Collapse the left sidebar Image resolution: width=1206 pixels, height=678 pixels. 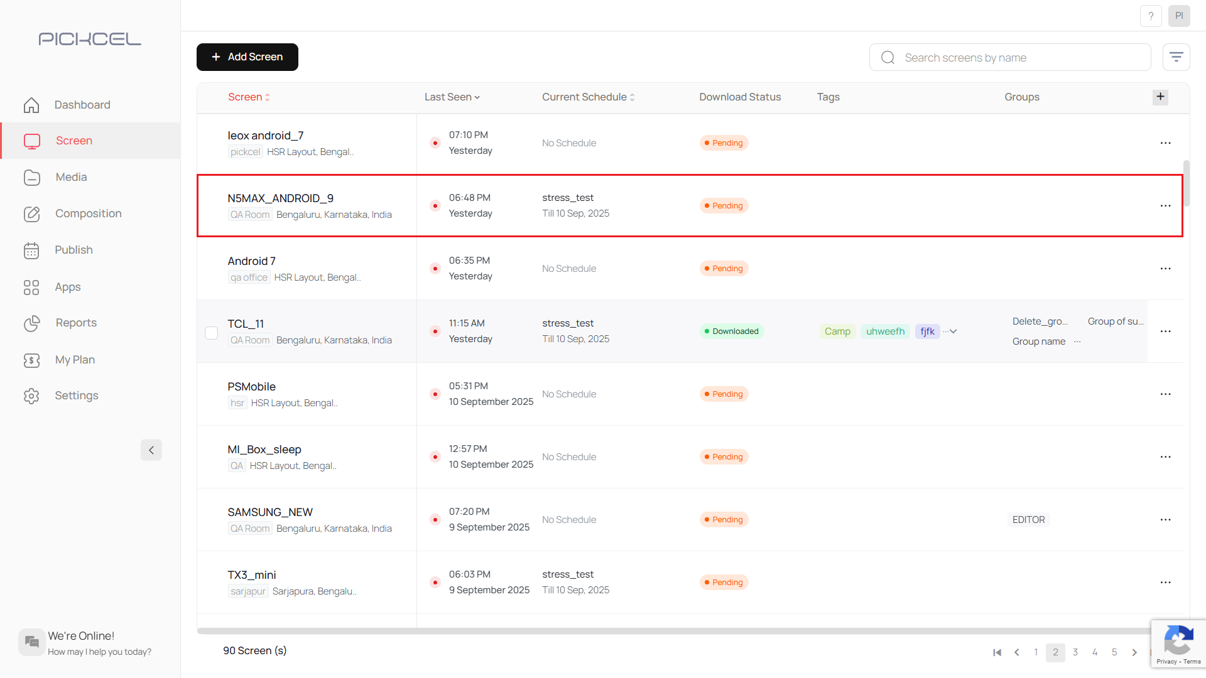[151, 450]
